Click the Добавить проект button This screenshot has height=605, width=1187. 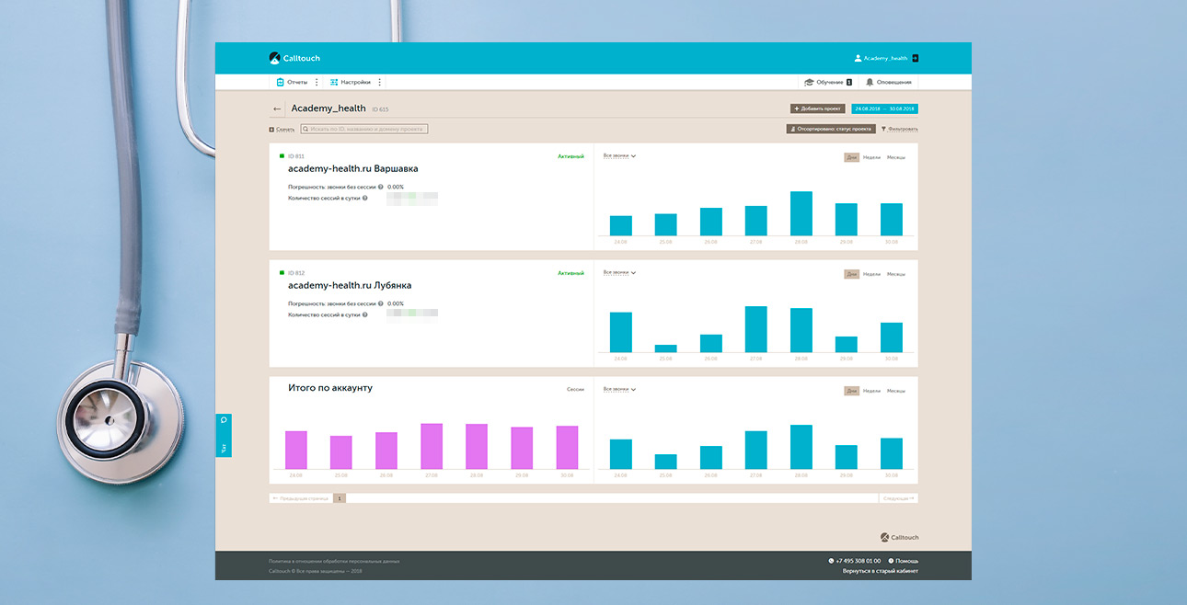(x=817, y=108)
